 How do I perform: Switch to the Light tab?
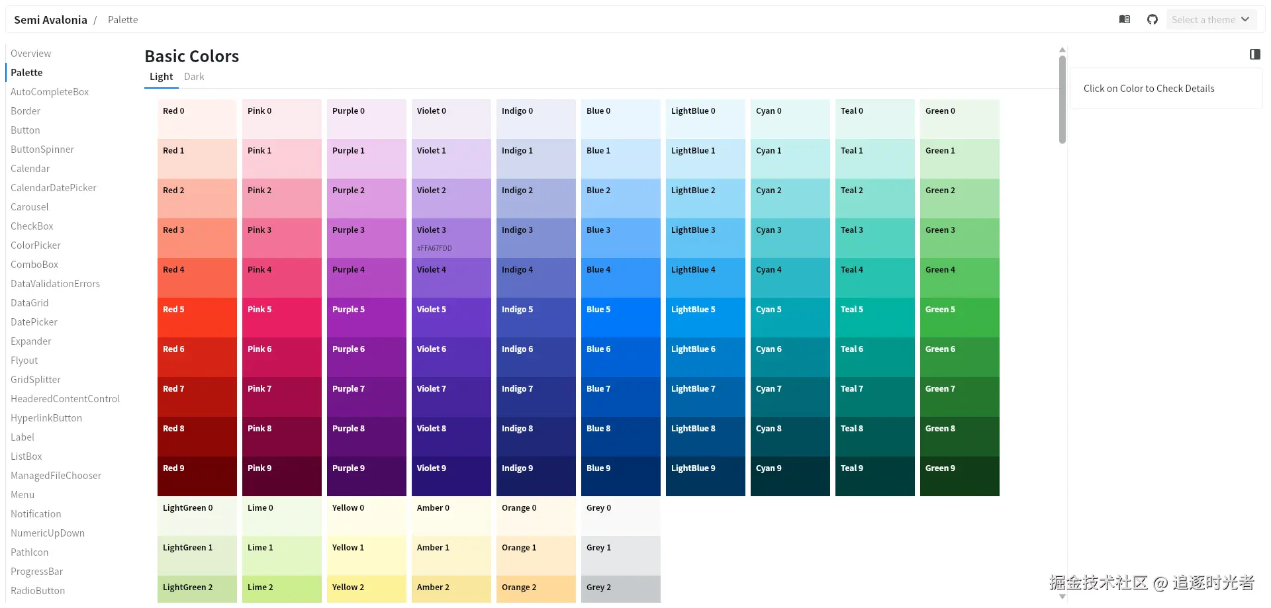[161, 77]
